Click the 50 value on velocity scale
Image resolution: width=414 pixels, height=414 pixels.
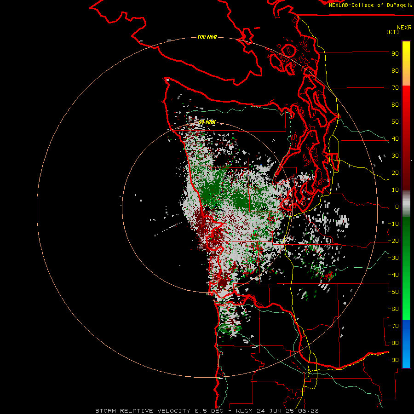click(395, 122)
